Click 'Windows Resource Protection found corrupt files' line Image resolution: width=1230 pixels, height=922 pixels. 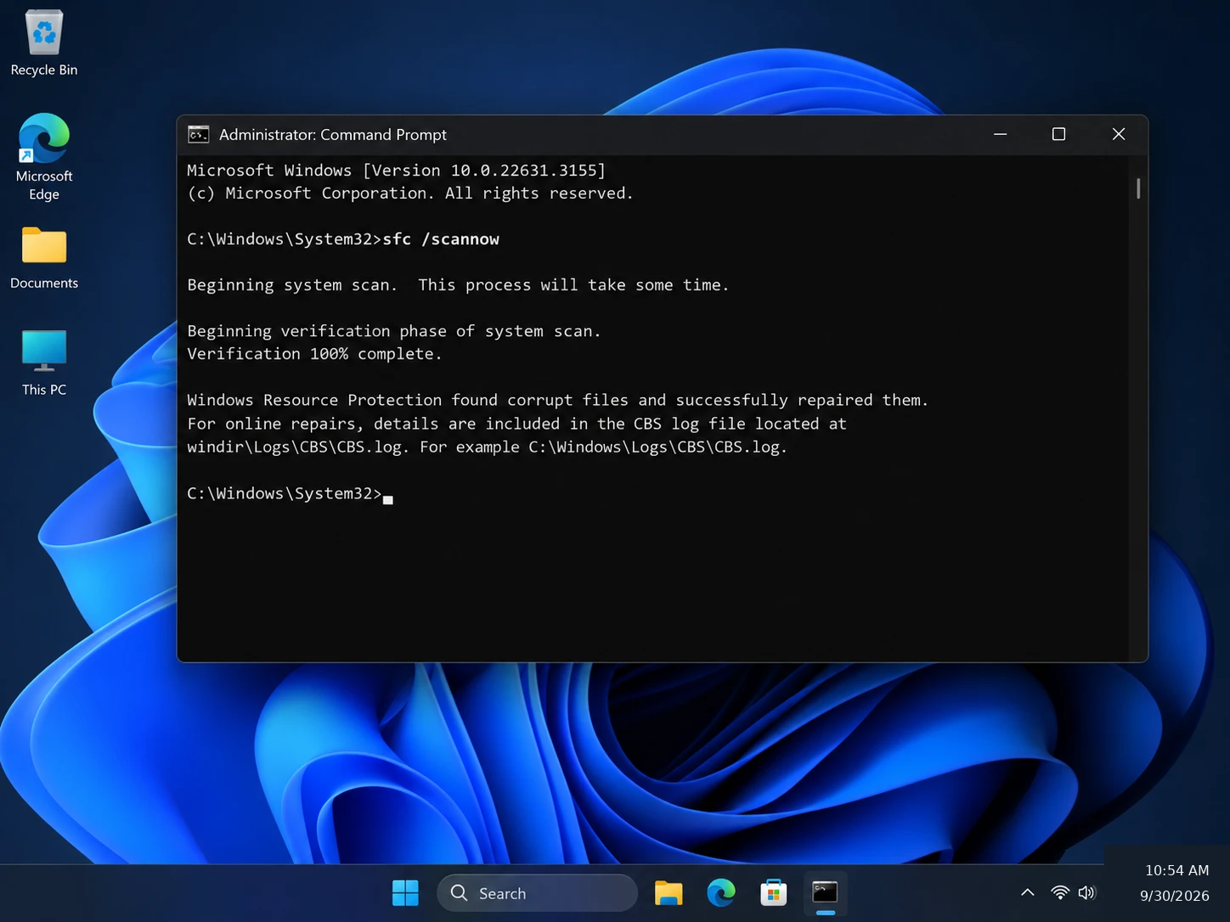tap(557, 400)
